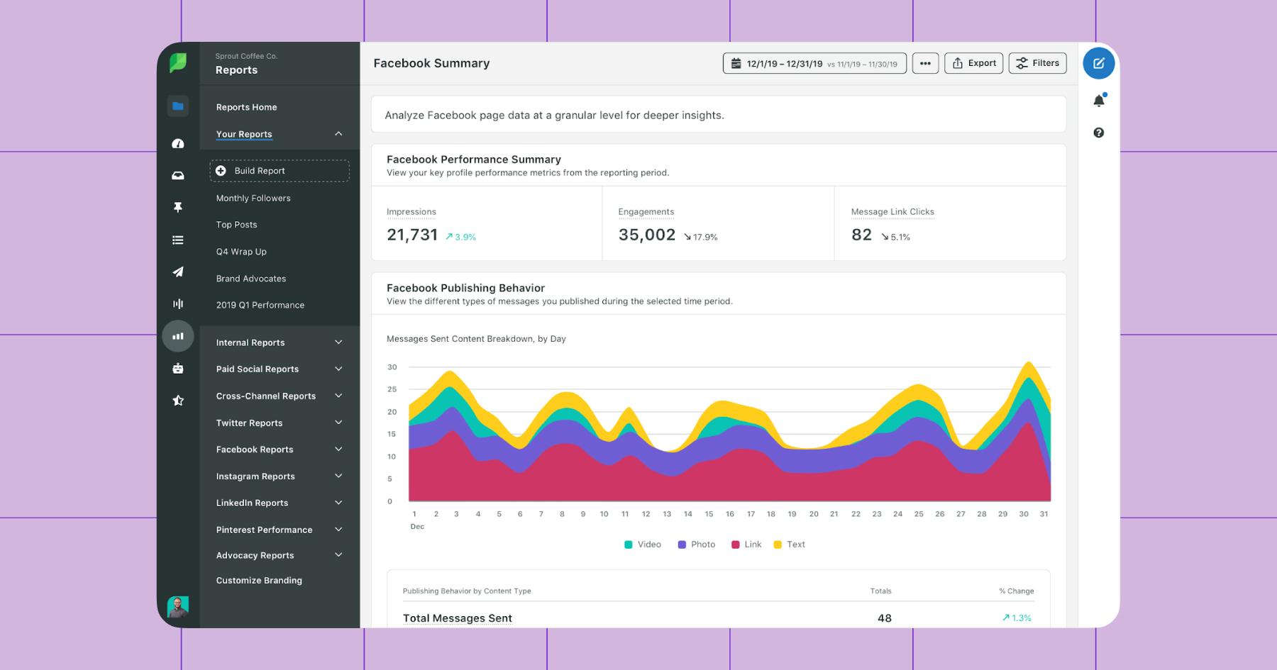Open the help question mark icon

[1098, 133]
